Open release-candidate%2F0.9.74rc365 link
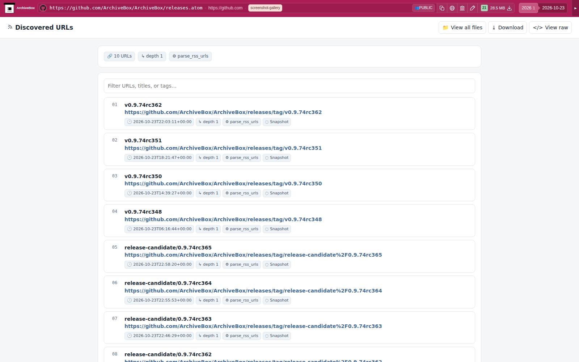Screen dimensions: 579x362 253,255
